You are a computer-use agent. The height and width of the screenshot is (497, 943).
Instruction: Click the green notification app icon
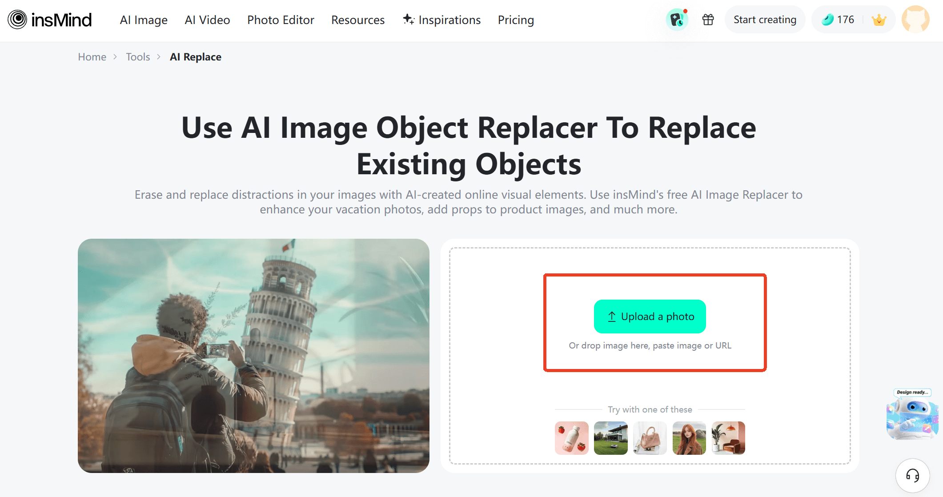[677, 20]
